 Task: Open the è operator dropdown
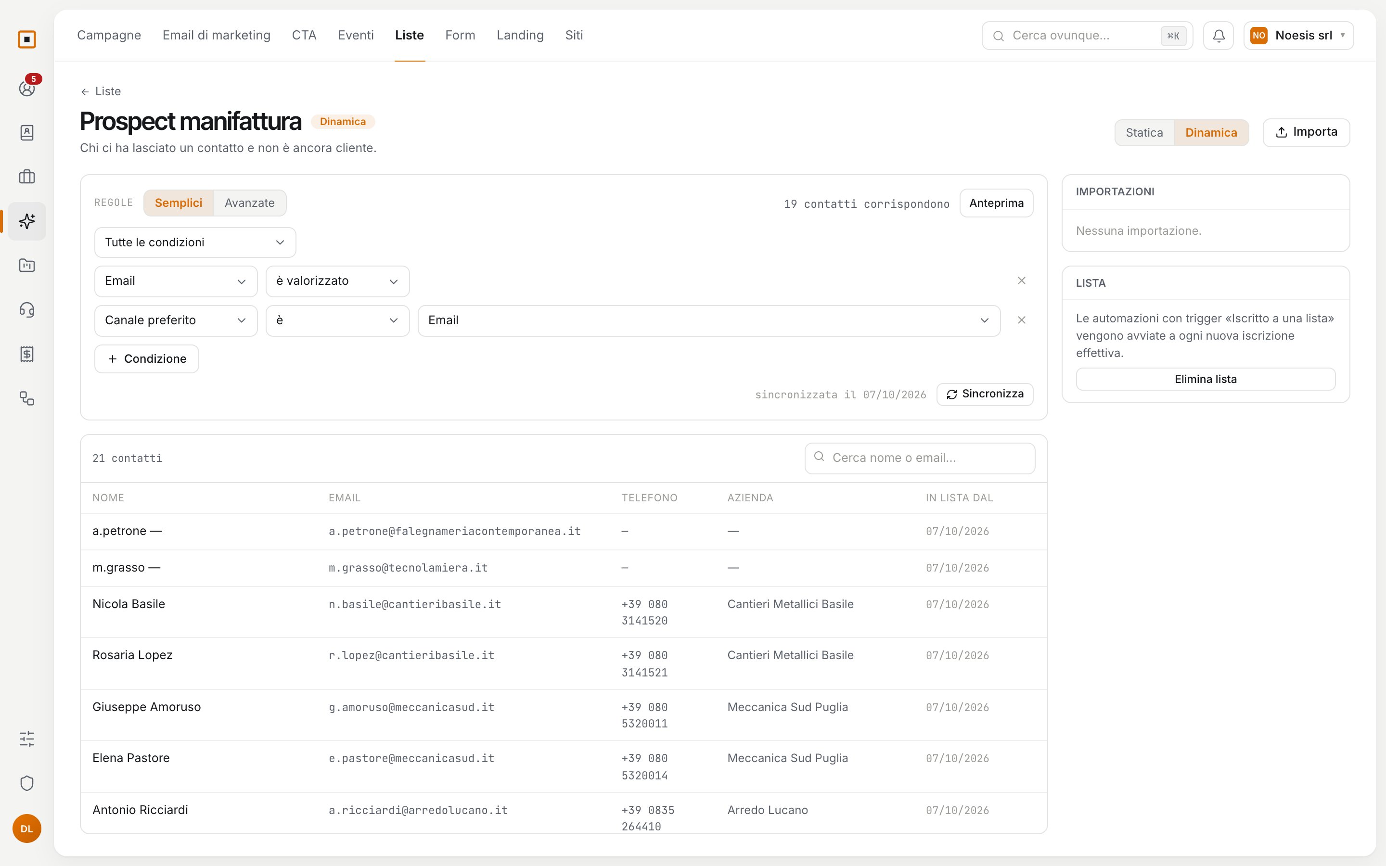pyautogui.click(x=338, y=321)
